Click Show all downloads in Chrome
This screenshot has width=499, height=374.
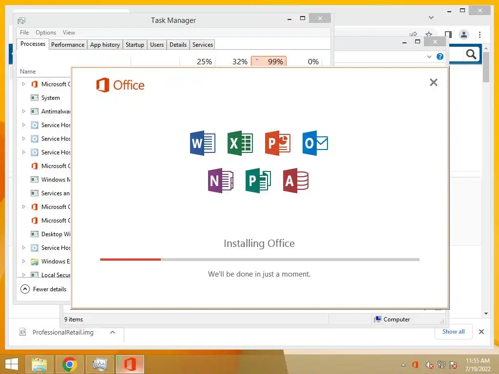pyautogui.click(x=454, y=331)
